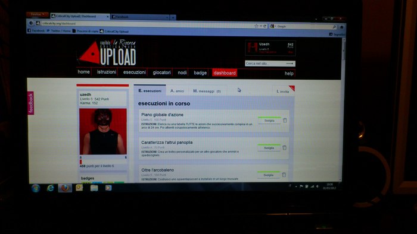Screen dimensions: 417x234
Task: Open the Firefox menu button
Action: (38, 14)
